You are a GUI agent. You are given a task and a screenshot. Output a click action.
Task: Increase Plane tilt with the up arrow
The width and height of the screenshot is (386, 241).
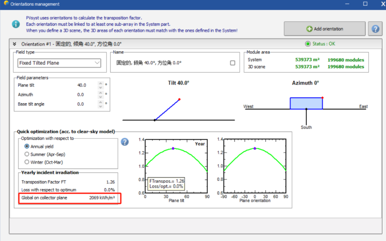[x=101, y=83]
